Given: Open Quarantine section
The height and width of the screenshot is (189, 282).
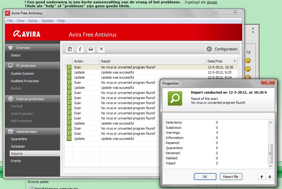Looking at the screenshot, I should [x=19, y=139].
